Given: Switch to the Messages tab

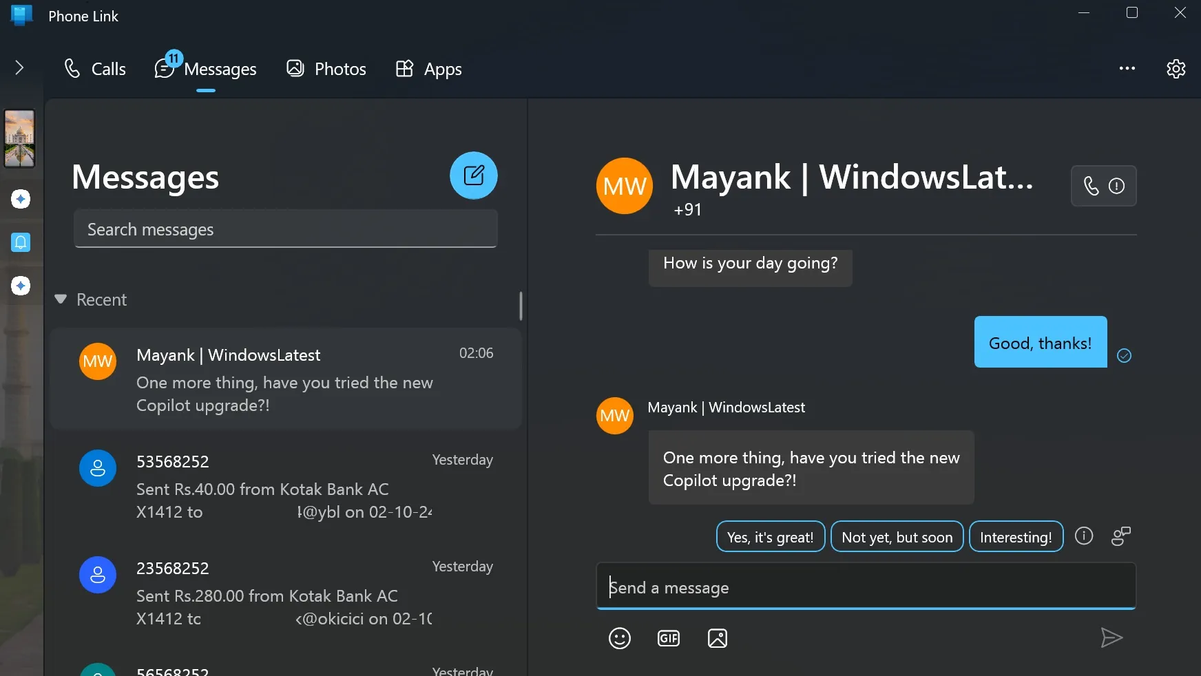Looking at the screenshot, I should tap(206, 69).
